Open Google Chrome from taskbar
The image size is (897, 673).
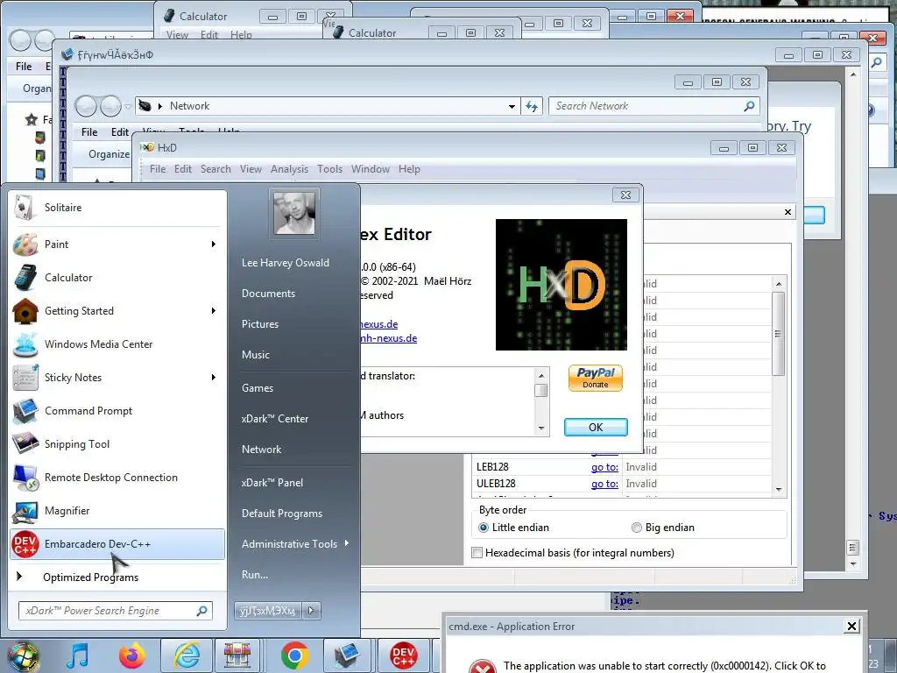(x=294, y=655)
